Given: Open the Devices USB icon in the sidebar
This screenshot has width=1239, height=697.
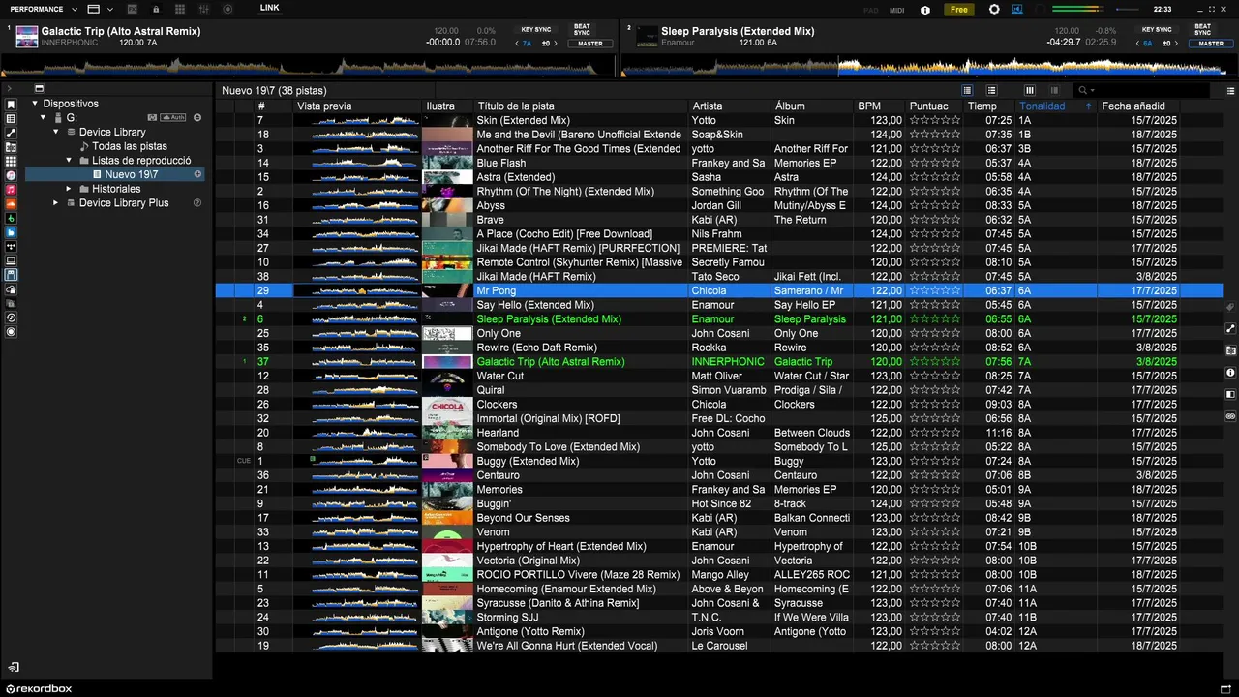Looking at the screenshot, I should point(11,275).
